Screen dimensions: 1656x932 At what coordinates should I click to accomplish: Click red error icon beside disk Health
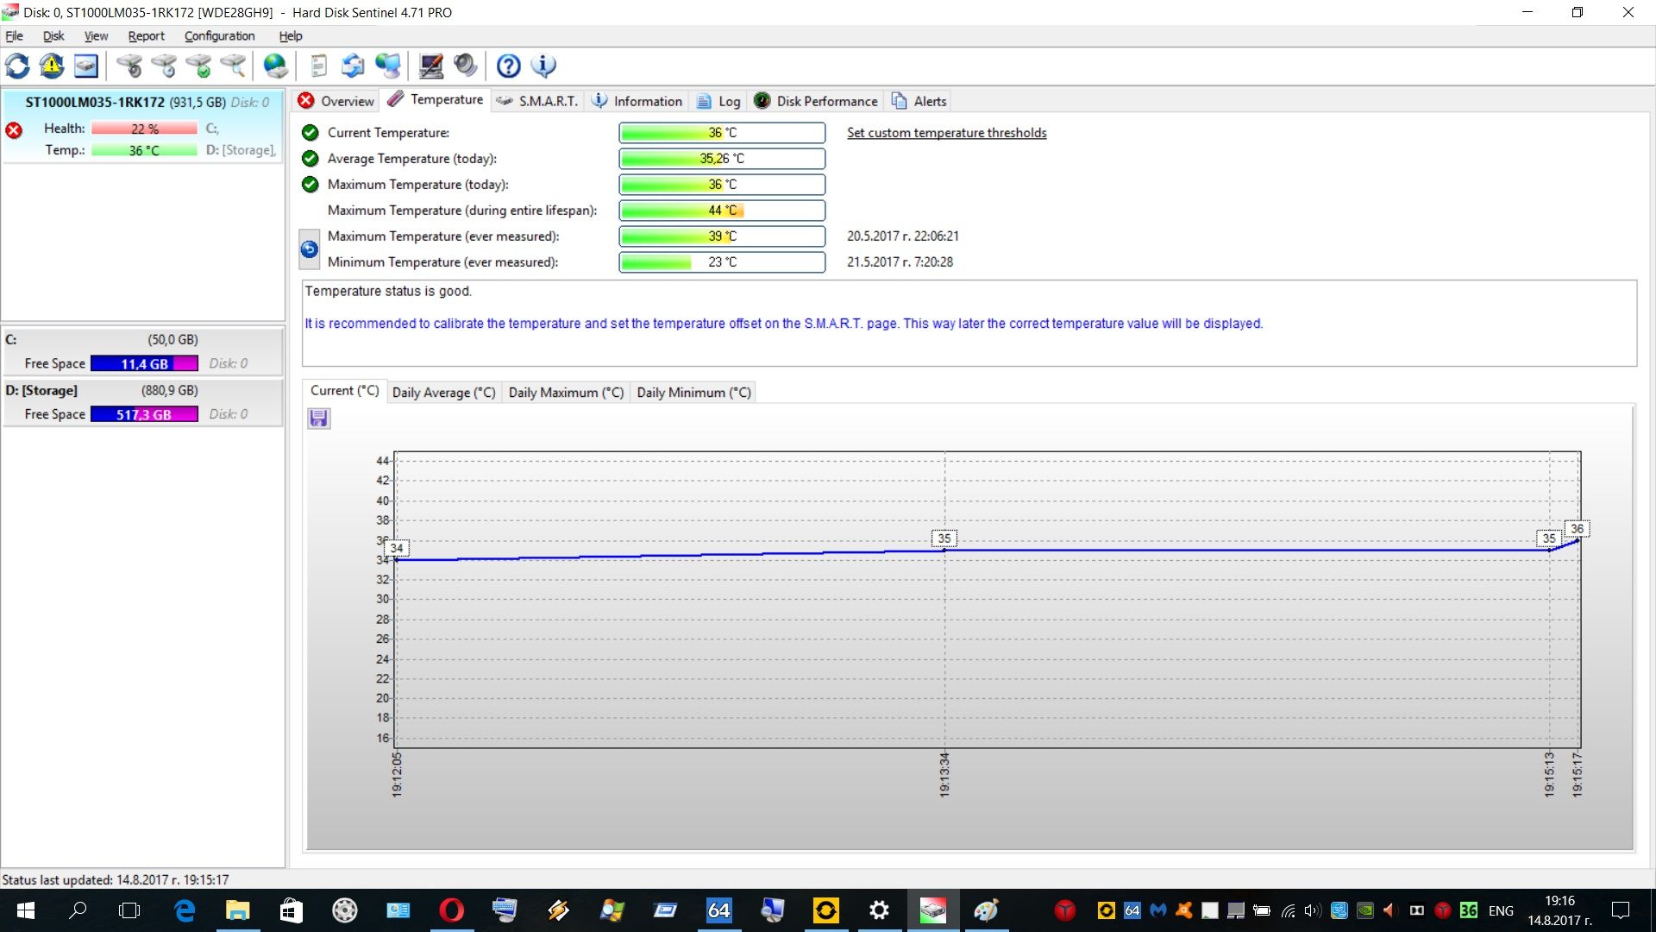14,130
